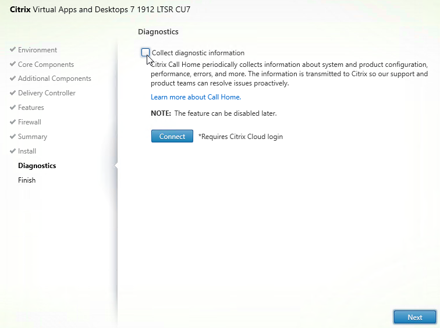Enable the Collect diagnostic information checkbox
This screenshot has height=328, width=440.
click(146, 52)
